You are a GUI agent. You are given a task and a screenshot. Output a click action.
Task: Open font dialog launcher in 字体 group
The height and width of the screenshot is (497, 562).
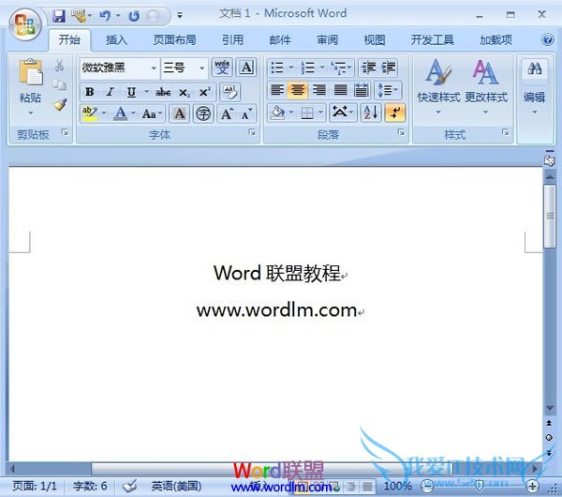252,132
